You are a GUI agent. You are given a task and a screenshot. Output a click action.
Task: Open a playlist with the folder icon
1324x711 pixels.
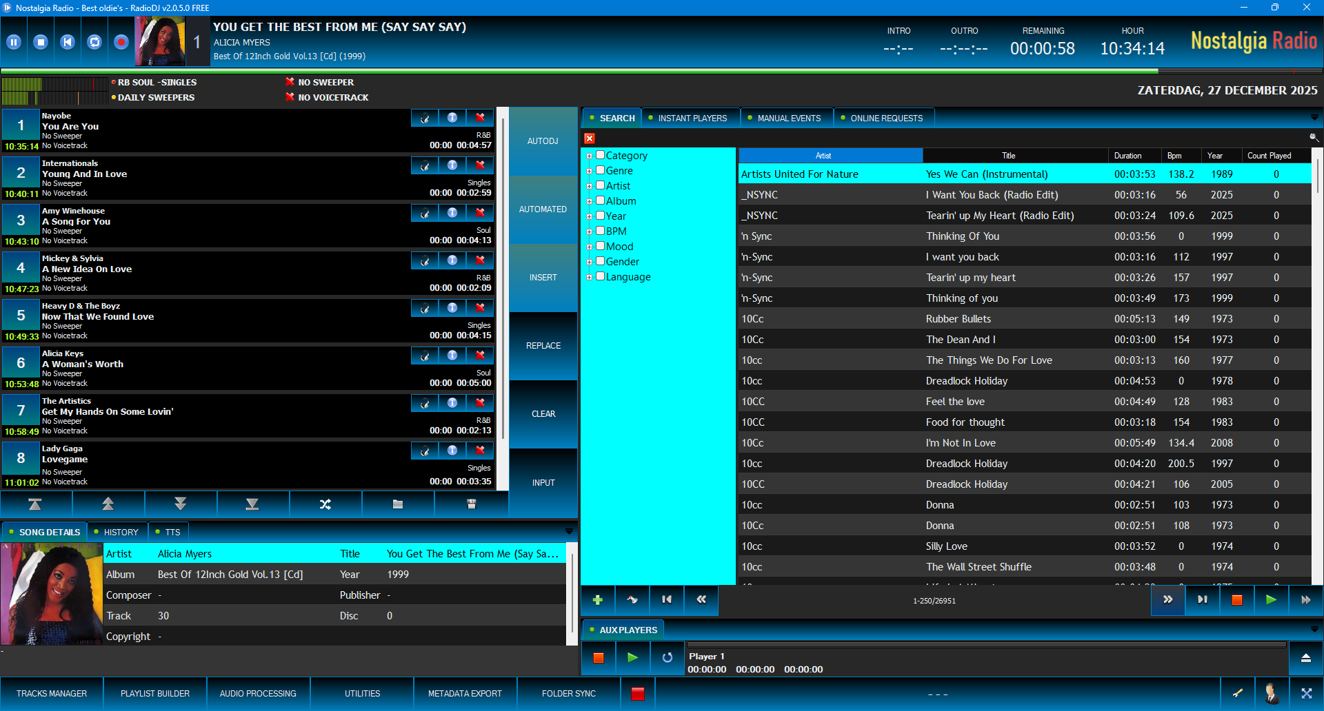398,504
